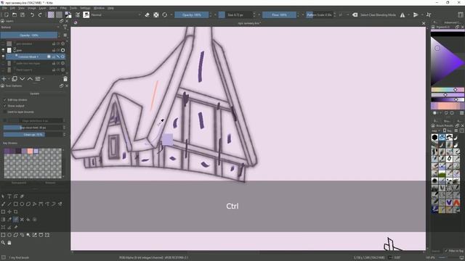Screen dimensions: 465x261
Task: Click the Transparent key stroke button
Action: (x=19, y=183)
